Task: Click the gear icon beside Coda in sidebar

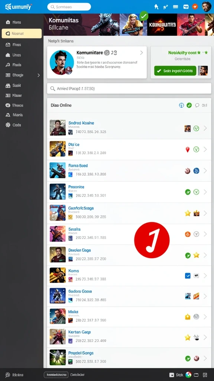Action: (8, 125)
